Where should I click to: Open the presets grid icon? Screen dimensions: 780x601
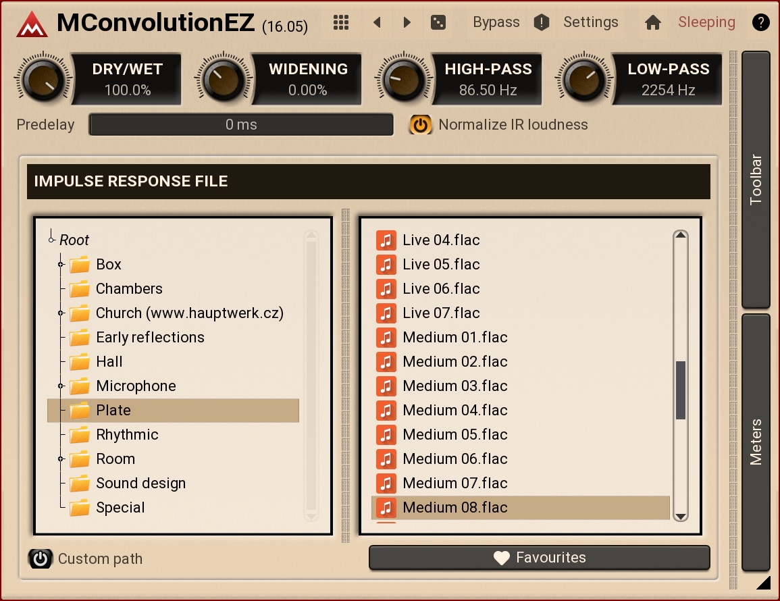[341, 22]
